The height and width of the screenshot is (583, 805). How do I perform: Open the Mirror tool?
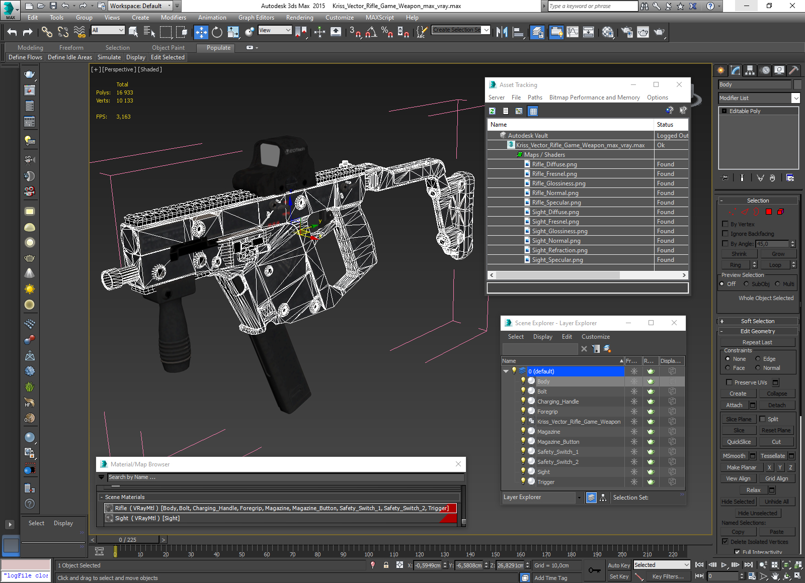click(x=502, y=32)
